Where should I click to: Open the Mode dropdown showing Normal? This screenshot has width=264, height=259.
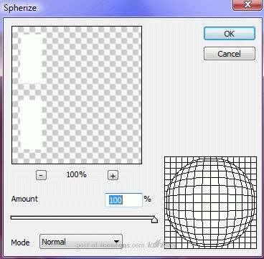[x=81, y=241]
